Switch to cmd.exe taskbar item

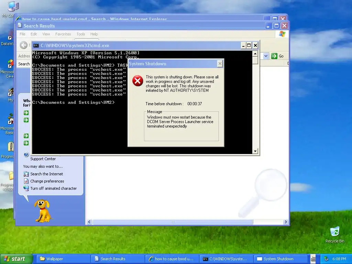pyautogui.click(x=227, y=259)
